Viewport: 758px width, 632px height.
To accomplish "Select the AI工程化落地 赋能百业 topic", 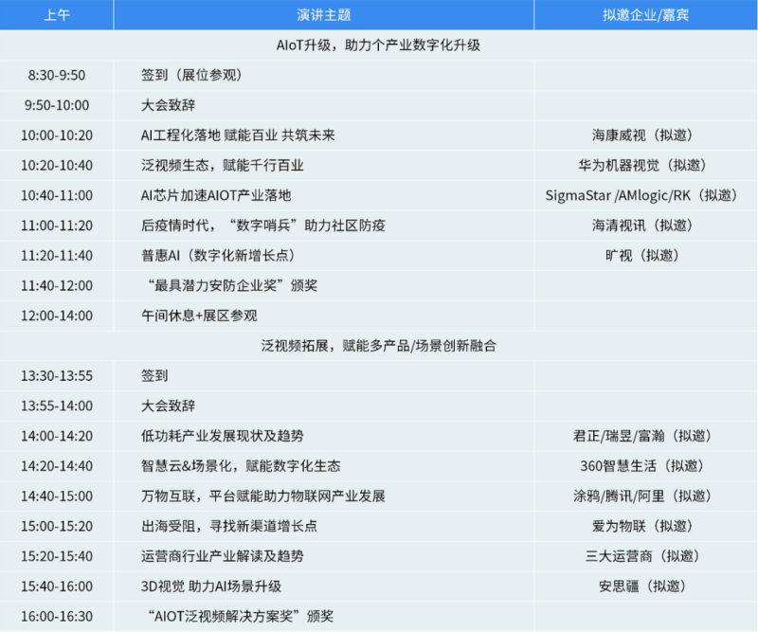I will 238,135.
